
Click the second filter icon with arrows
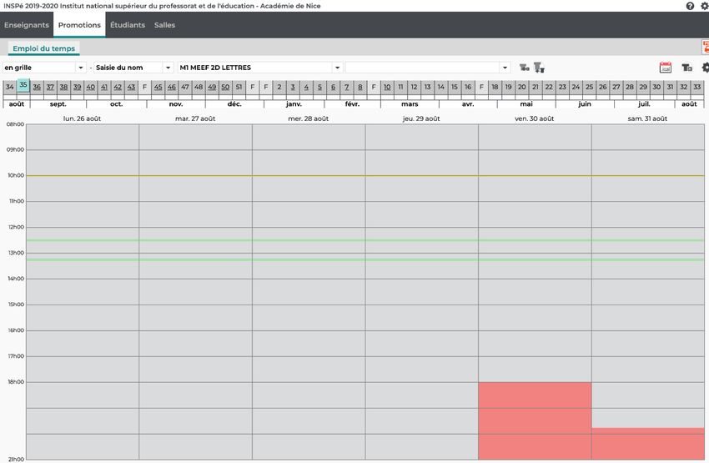(539, 68)
